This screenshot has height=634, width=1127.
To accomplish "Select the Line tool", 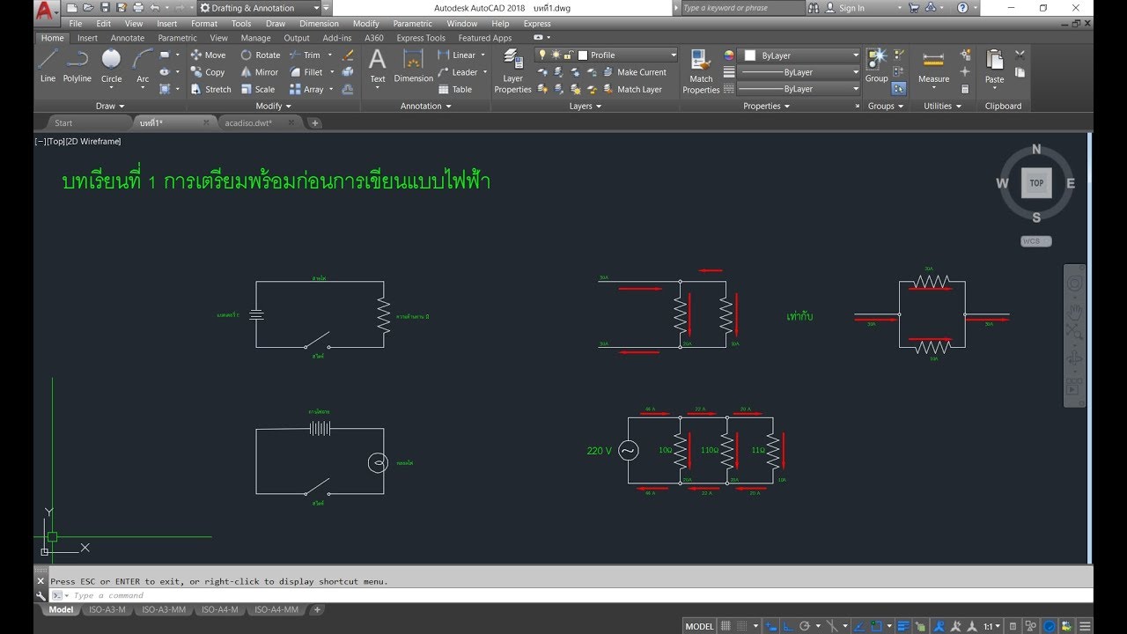I will (48, 66).
